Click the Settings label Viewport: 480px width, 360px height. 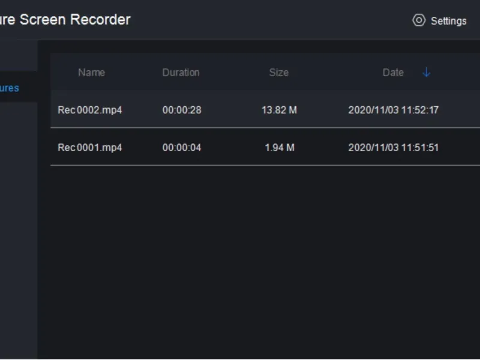click(x=448, y=21)
